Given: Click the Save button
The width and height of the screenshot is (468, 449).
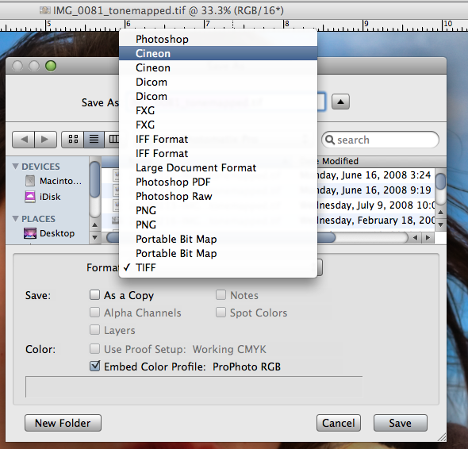Looking at the screenshot, I should coord(401,423).
